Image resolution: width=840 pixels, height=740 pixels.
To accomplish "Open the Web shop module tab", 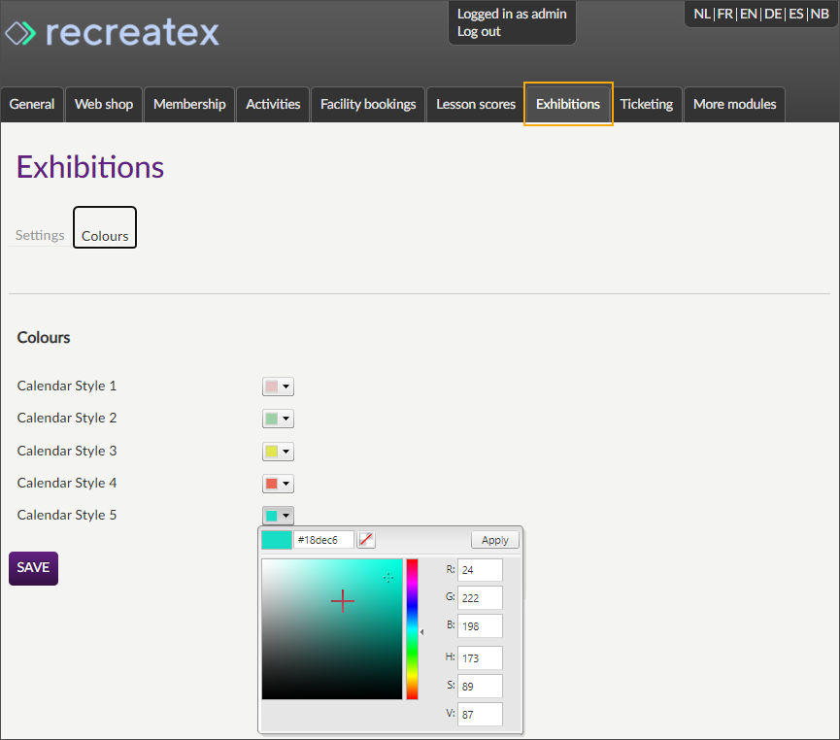I will [103, 104].
